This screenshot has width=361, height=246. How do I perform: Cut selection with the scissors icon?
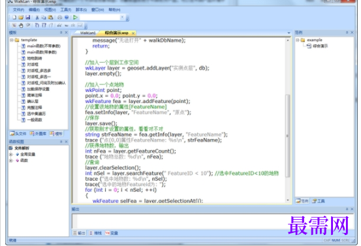point(37,17)
